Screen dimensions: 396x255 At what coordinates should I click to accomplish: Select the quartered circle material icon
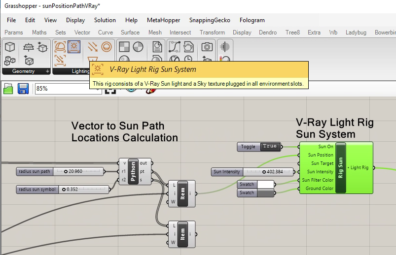coord(138,47)
